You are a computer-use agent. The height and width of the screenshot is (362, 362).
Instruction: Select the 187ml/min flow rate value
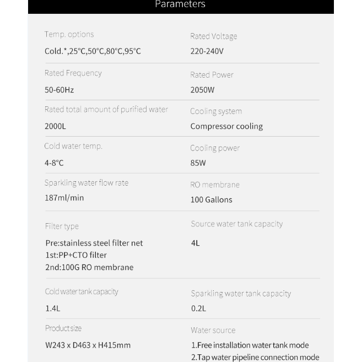point(64,198)
